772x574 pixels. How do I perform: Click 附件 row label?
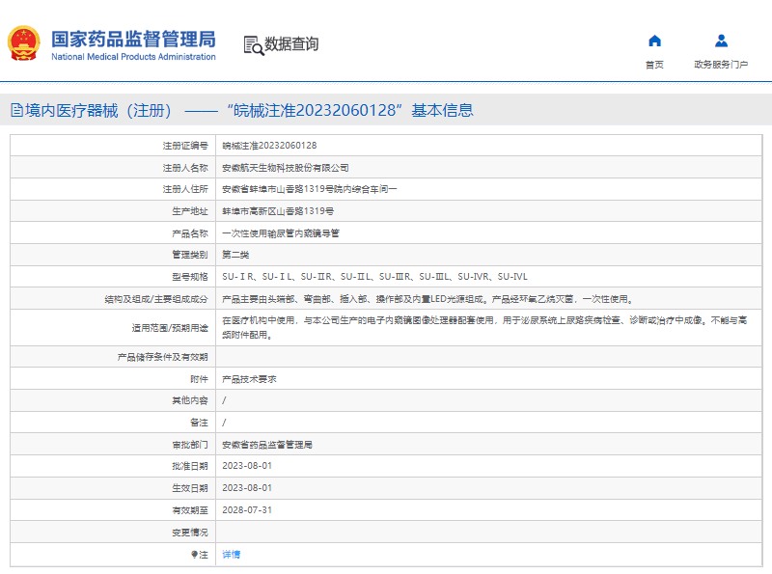pos(200,379)
